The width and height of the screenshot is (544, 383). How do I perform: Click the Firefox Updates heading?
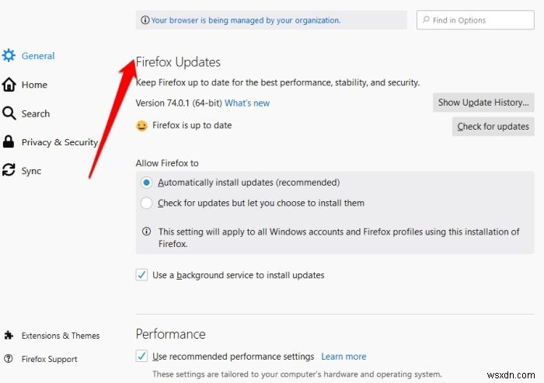point(178,62)
